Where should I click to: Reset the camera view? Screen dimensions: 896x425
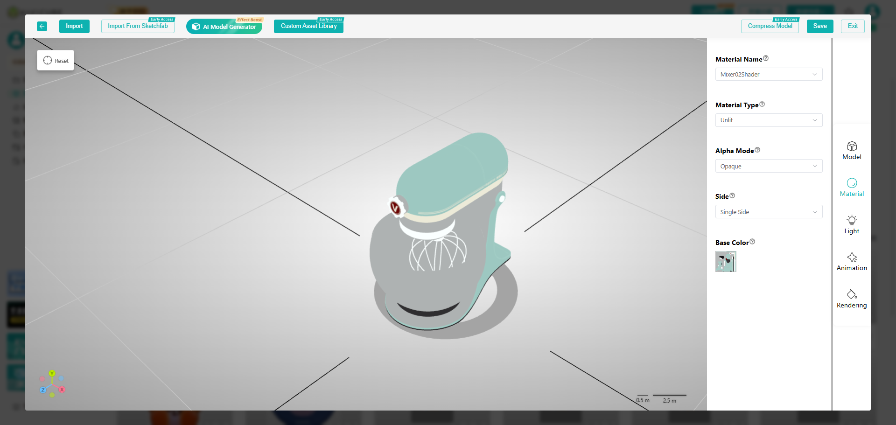coord(56,61)
